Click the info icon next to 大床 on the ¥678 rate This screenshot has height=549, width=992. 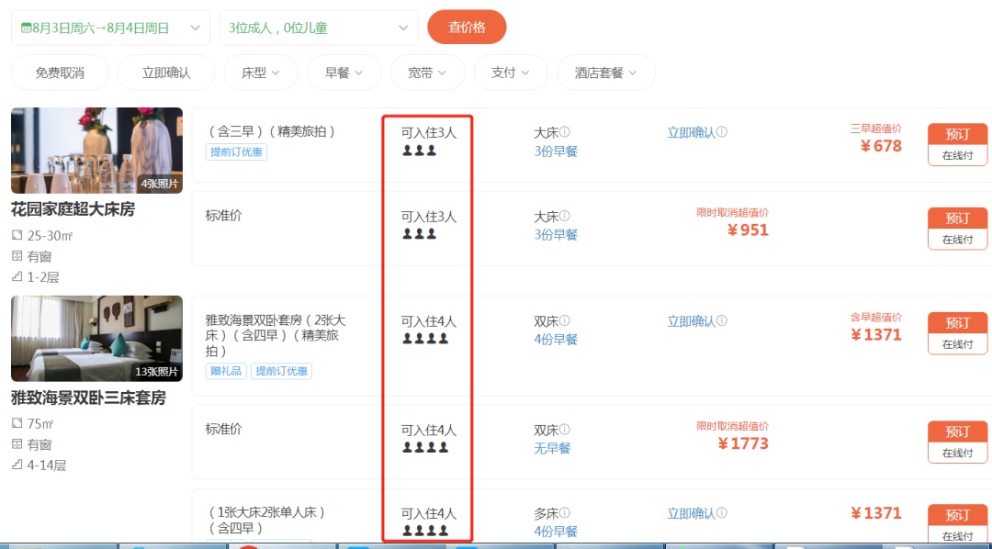click(x=565, y=131)
